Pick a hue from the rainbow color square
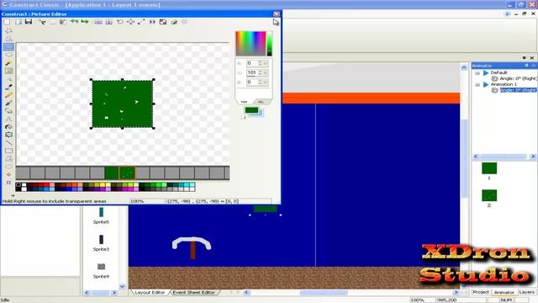Image resolution: width=538 pixels, height=303 pixels. 251,43
